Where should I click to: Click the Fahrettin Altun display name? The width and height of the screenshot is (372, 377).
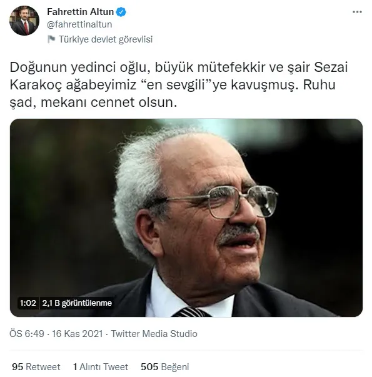80,11
